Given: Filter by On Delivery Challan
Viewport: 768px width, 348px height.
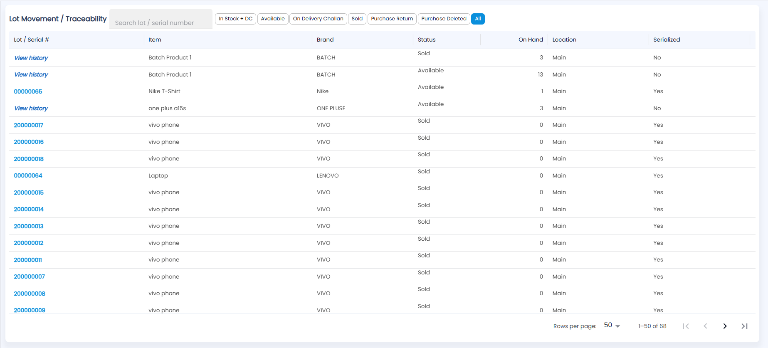Looking at the screenshot, I should pyautogui.click(x=318, y=19).
